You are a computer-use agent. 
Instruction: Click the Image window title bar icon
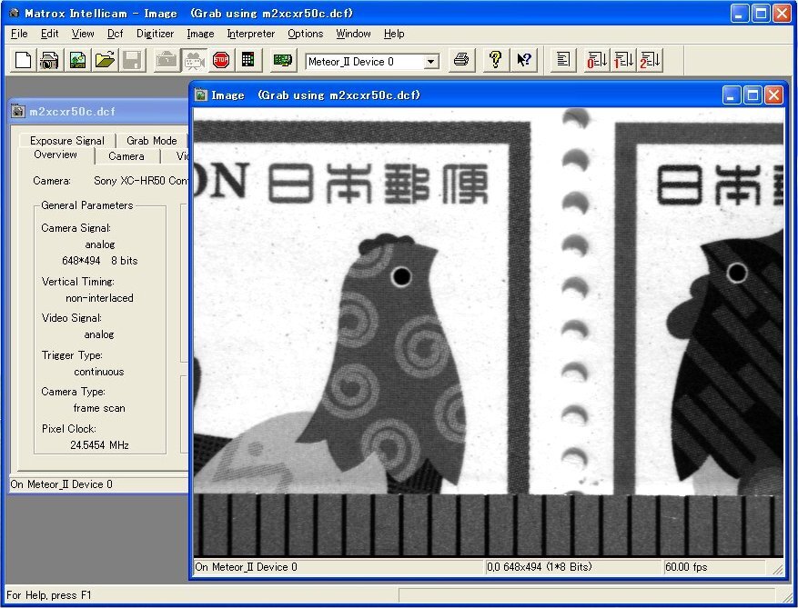[x=201, y=95]
